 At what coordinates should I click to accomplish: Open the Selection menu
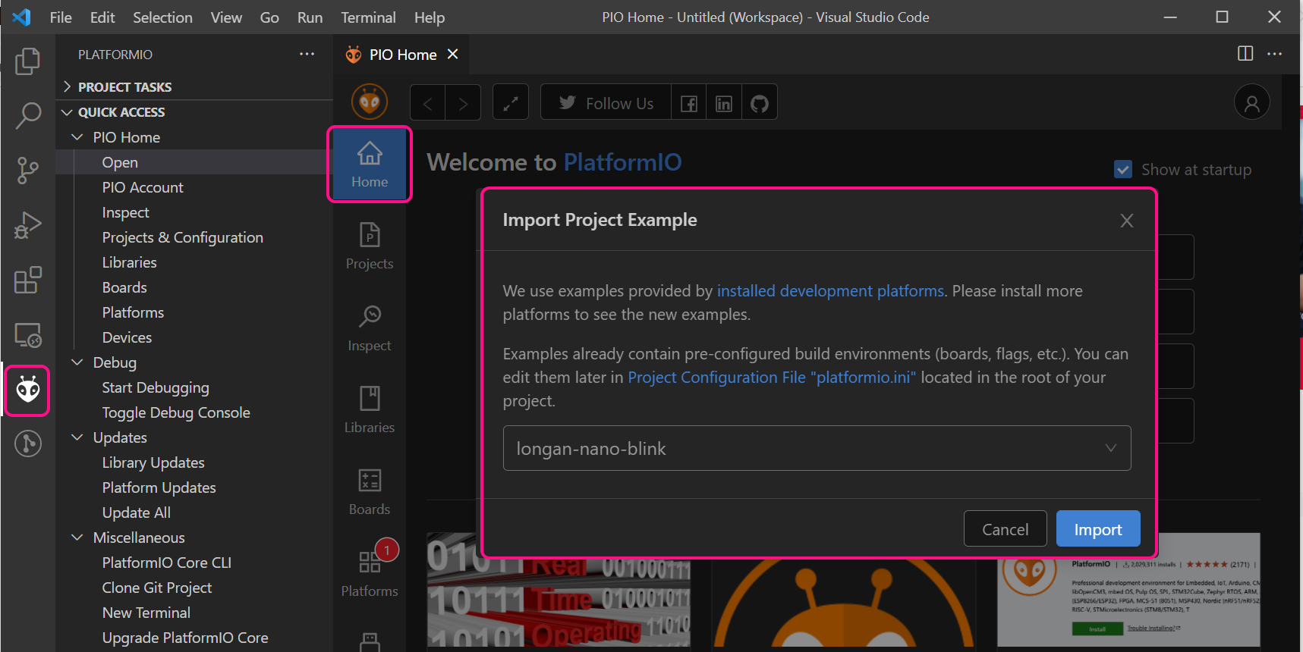[162, 17]
